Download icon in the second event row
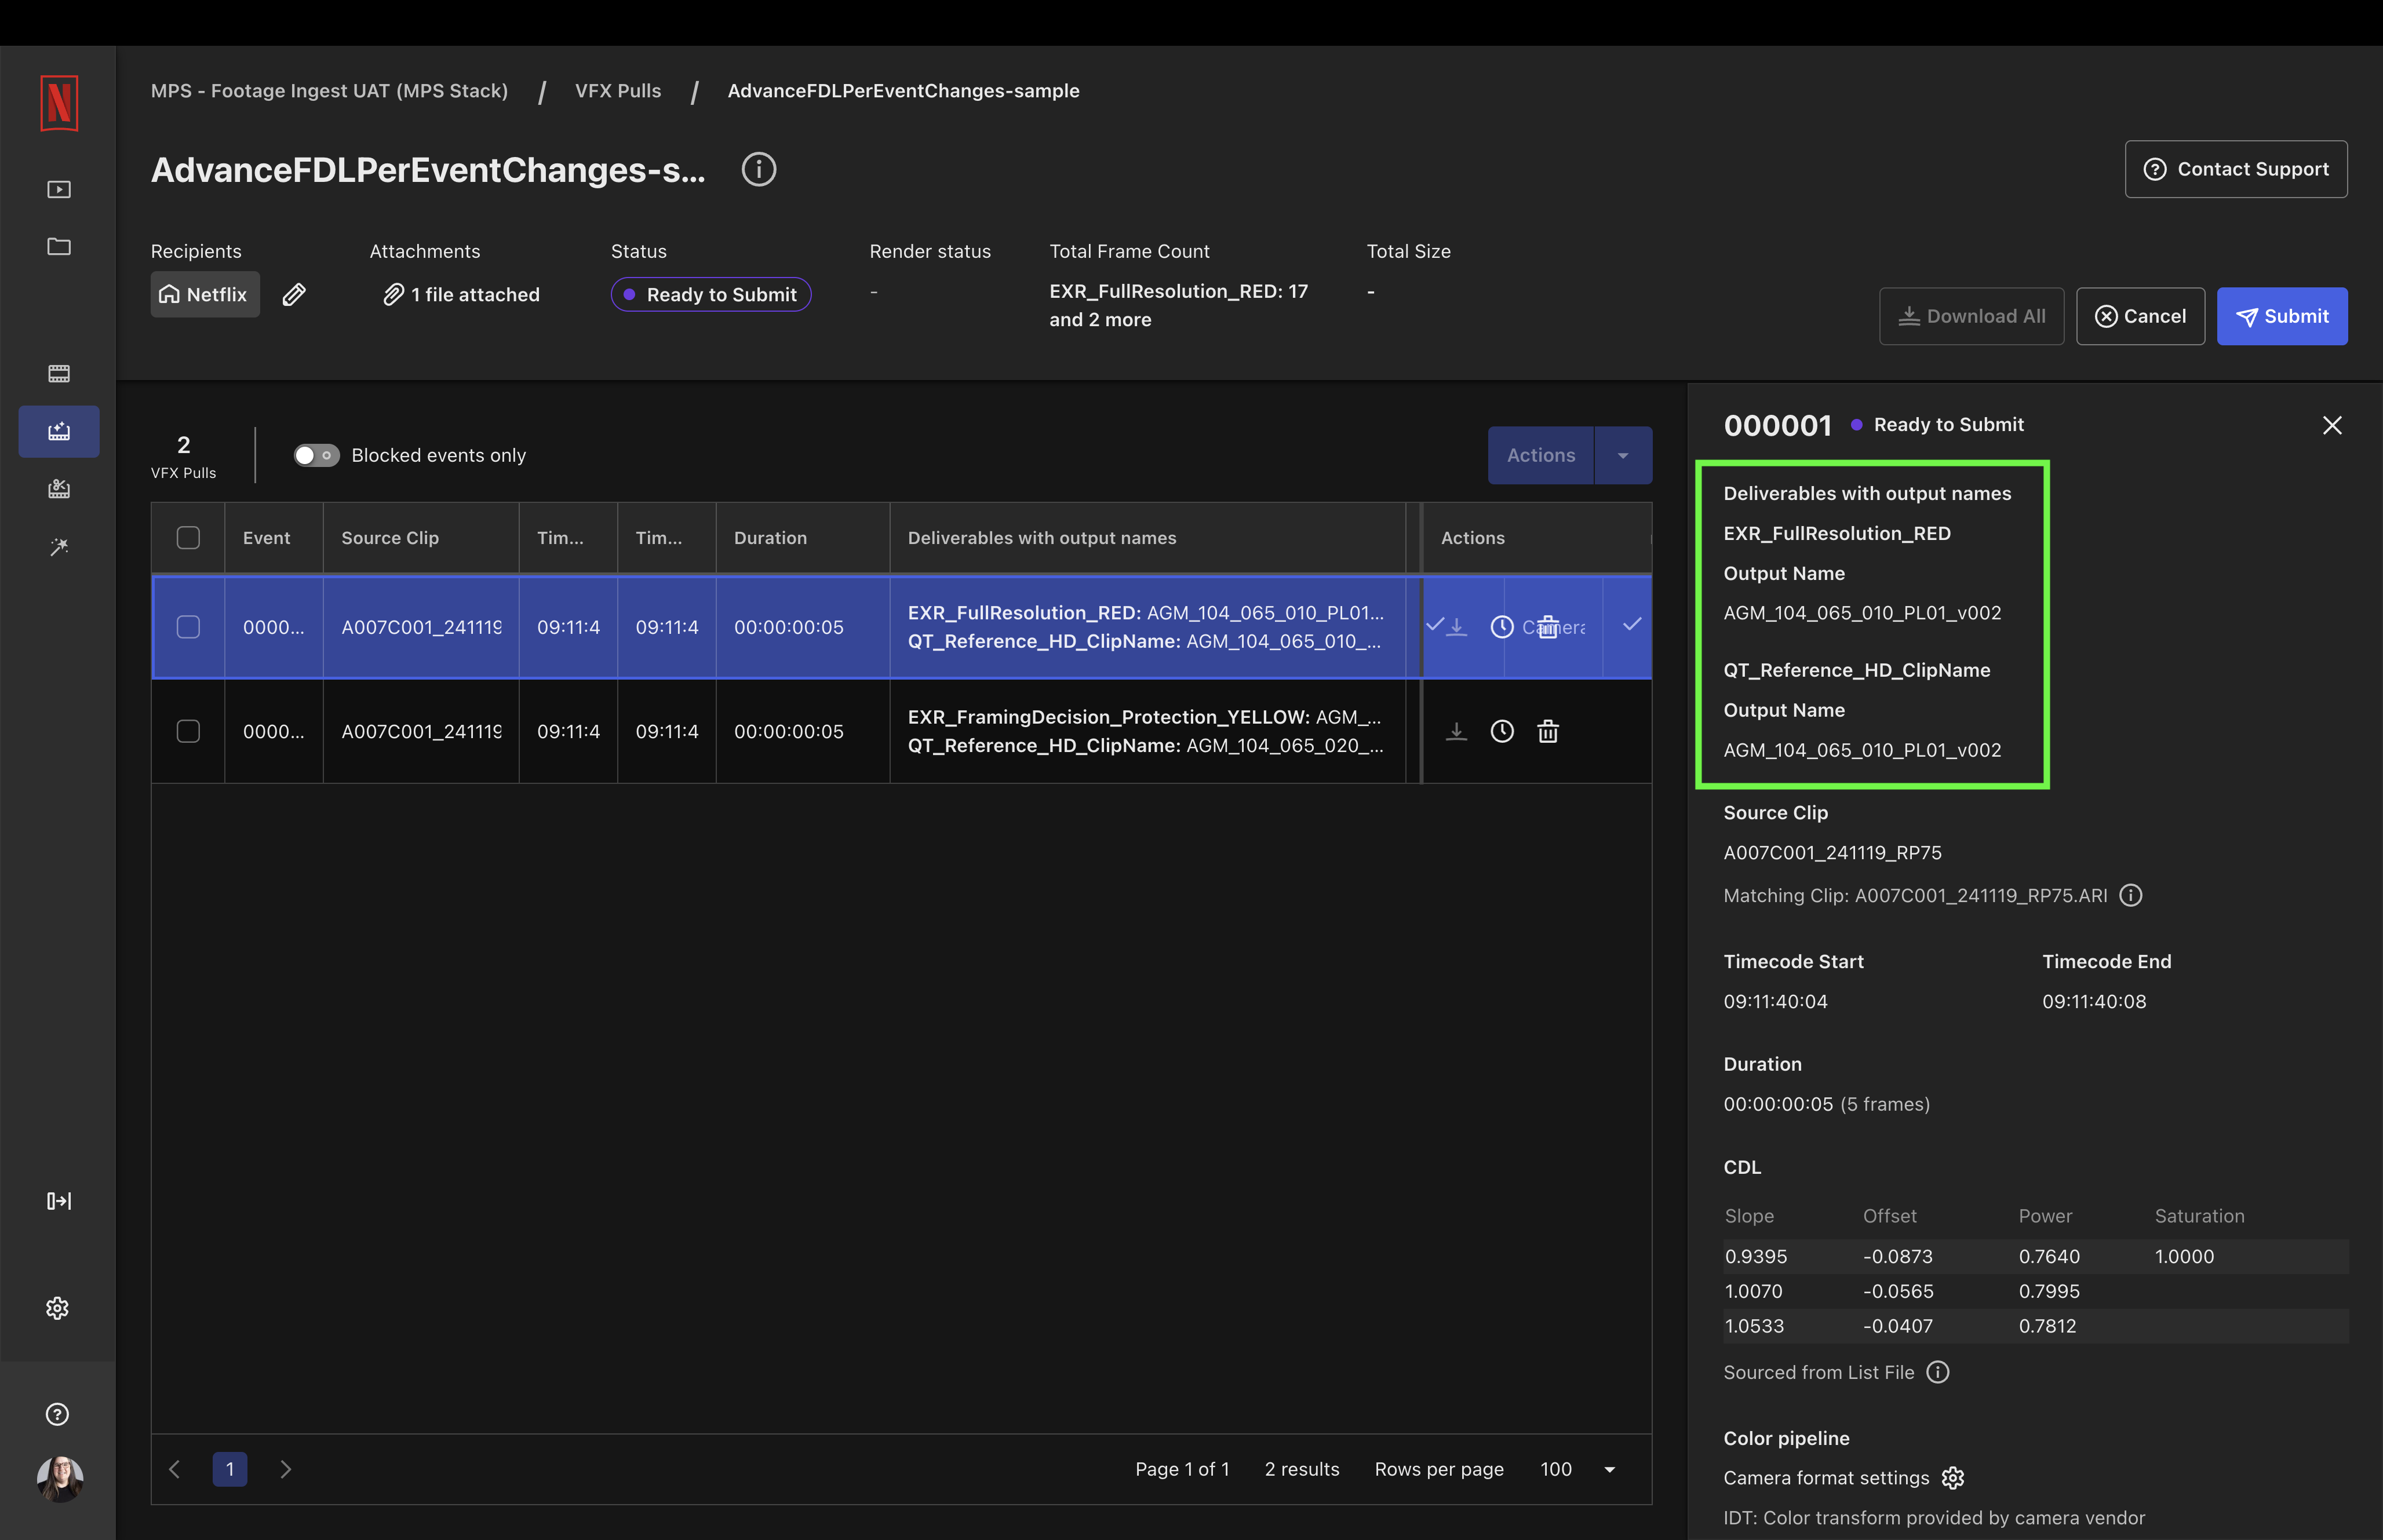Viewport: 2383px width, 1540px height. click(1457, 731)
